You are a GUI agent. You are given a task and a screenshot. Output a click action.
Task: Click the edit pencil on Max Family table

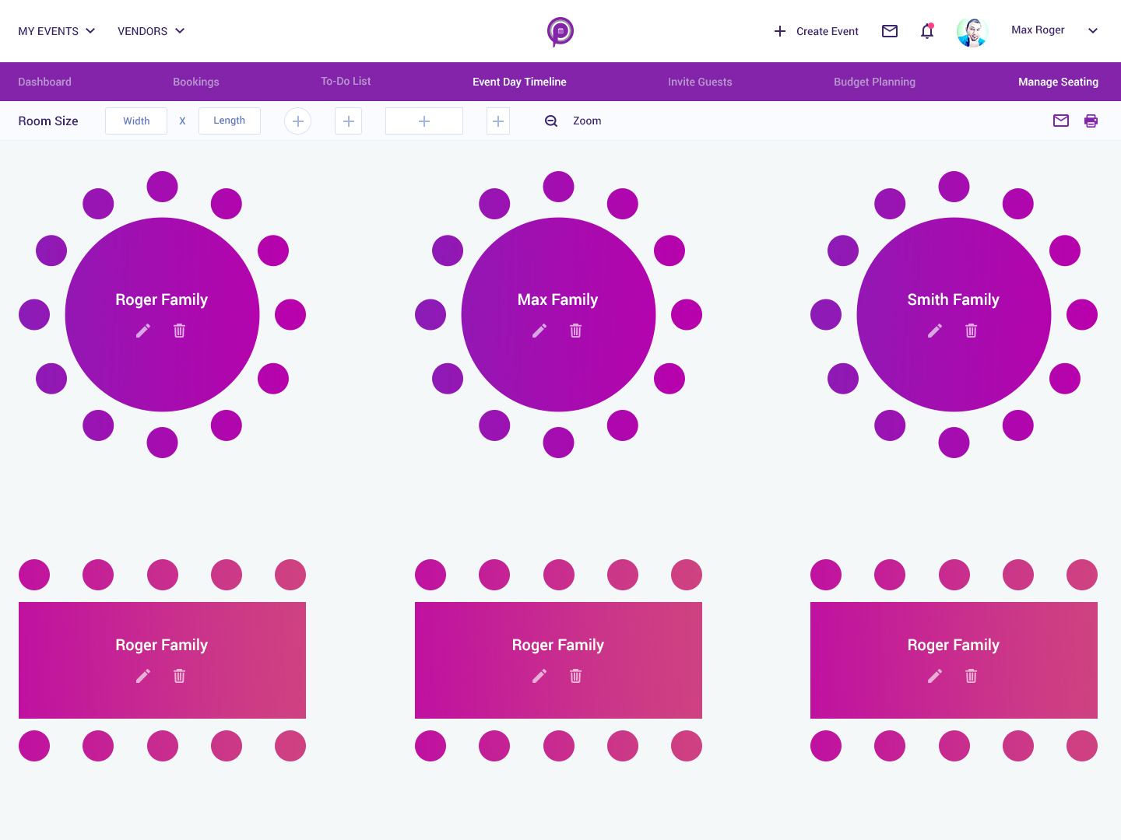tap(539, 331)
